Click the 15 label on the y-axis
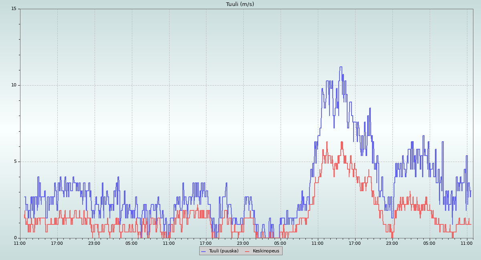The image size is (481, 260). [14, 9]
